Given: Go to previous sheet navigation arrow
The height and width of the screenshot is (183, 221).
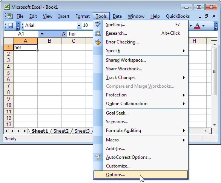Looking at the screenshot, I should (x=12, y=131).
